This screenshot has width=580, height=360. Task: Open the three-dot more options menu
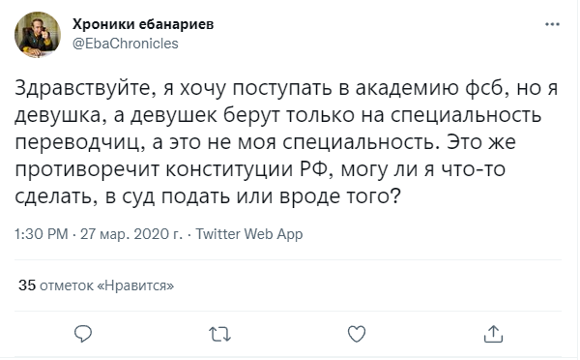pos(552,24)
